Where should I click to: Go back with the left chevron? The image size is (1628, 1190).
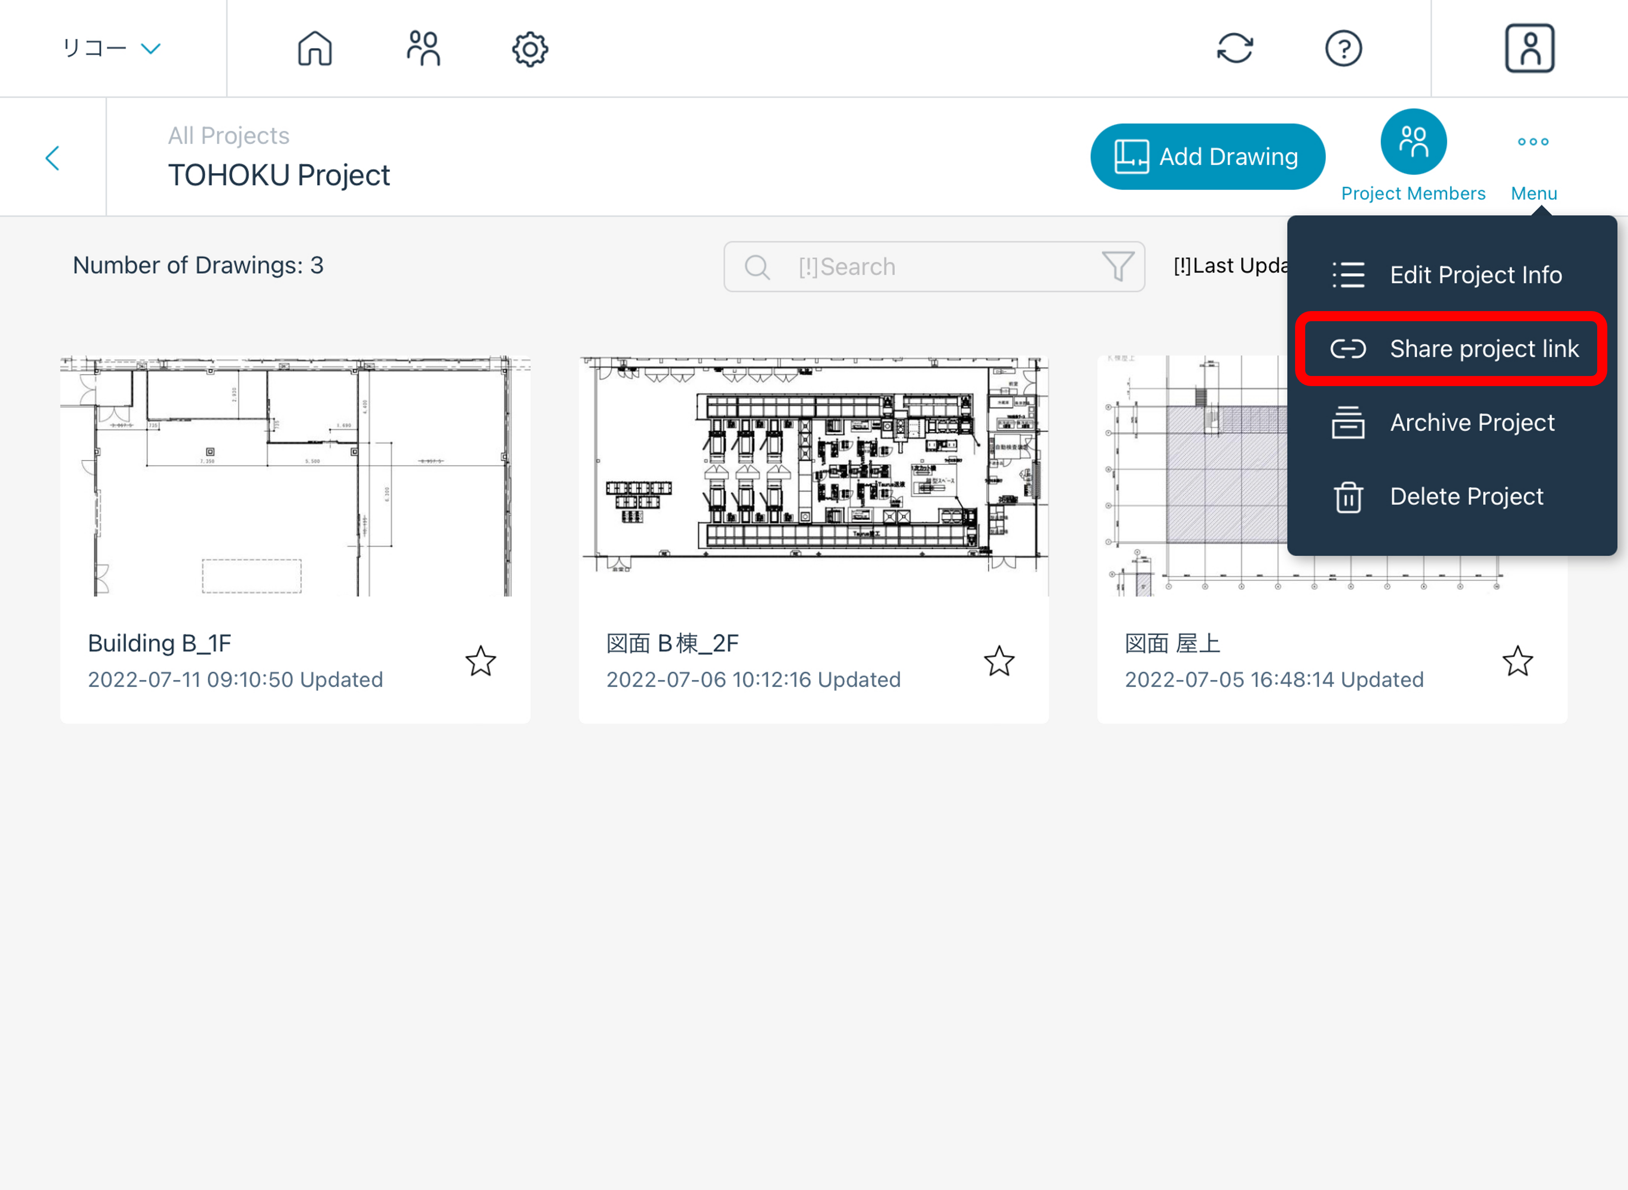52,158
